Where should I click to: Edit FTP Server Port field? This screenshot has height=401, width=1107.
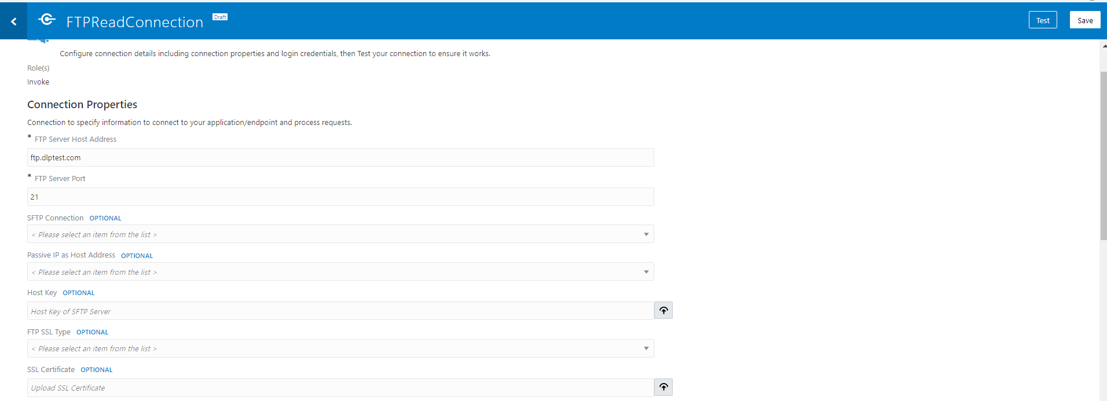(x=340, y=197)
